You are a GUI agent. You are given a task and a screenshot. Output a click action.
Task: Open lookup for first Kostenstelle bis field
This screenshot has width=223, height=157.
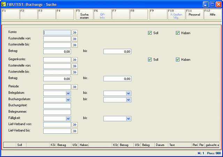tap(75, 45)
